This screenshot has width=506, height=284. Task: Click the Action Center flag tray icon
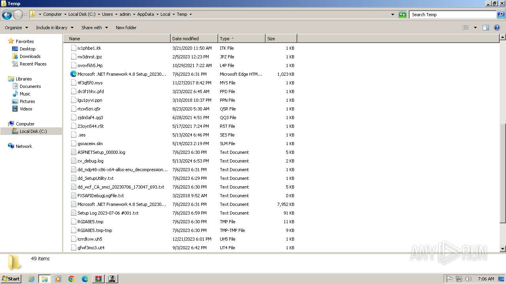pos(449,279)
